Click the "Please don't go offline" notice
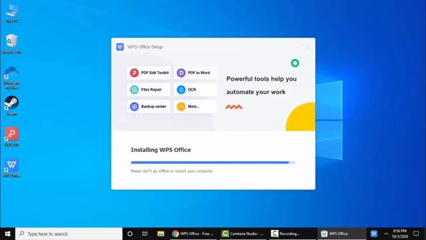Viewport: 426px width, 240px height. tap(172, 171)
